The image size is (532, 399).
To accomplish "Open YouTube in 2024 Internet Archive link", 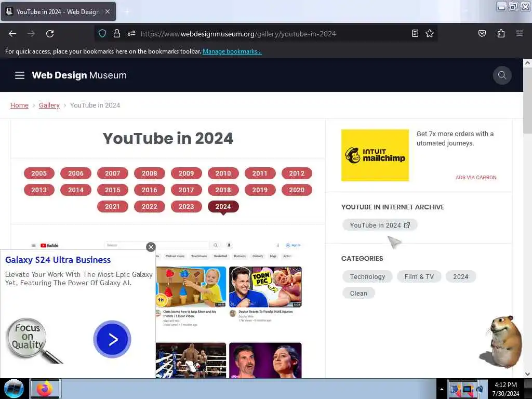I will click(380, 225).
